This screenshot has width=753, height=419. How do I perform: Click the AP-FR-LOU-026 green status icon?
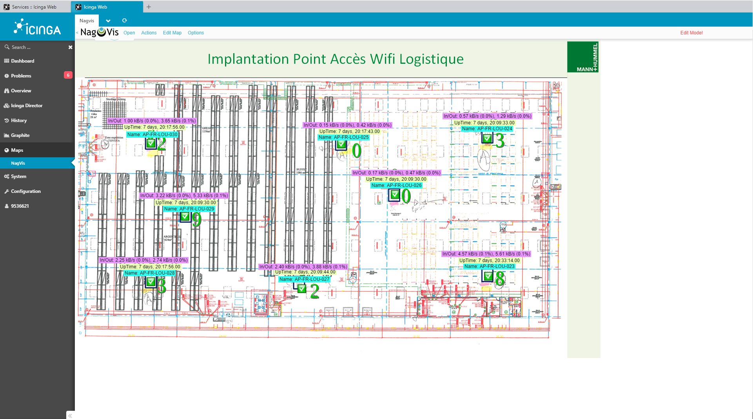click(x=394, y=194)
